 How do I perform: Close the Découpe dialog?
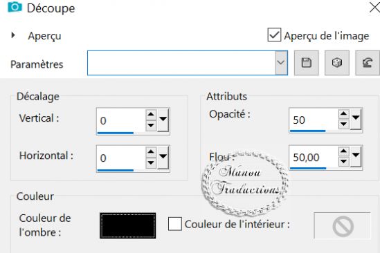coord(374,7)
